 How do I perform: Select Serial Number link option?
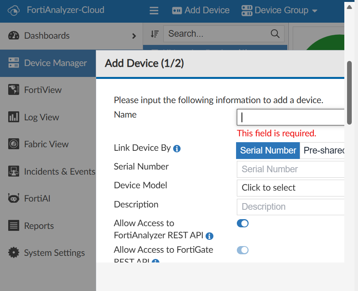tap(268, 150)
